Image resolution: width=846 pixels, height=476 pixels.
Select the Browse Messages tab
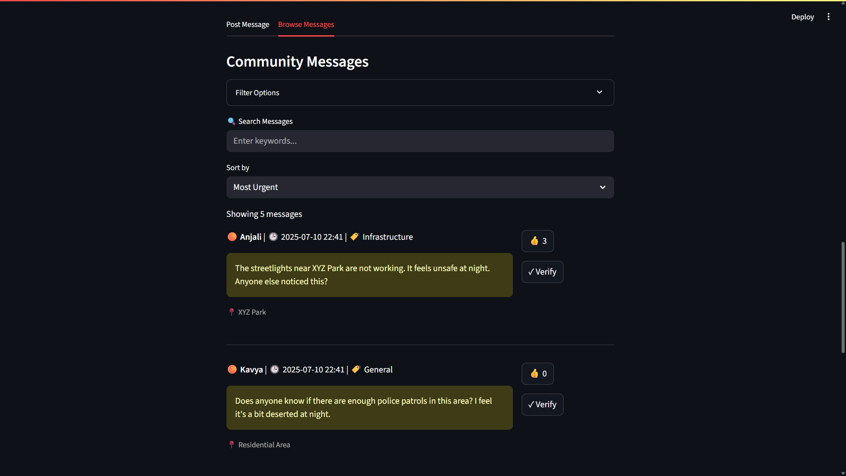pos(306,25)
